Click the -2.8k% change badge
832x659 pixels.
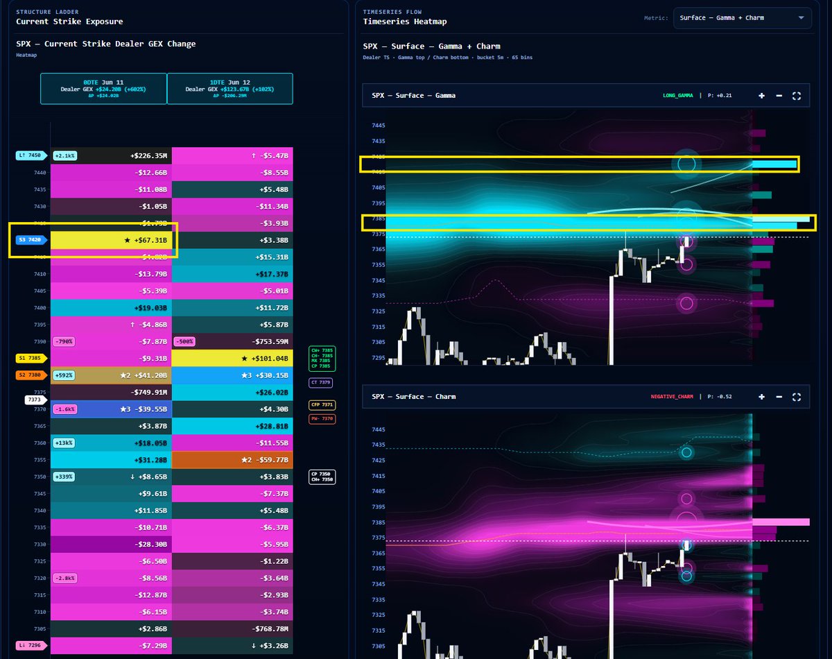point(65,578)
